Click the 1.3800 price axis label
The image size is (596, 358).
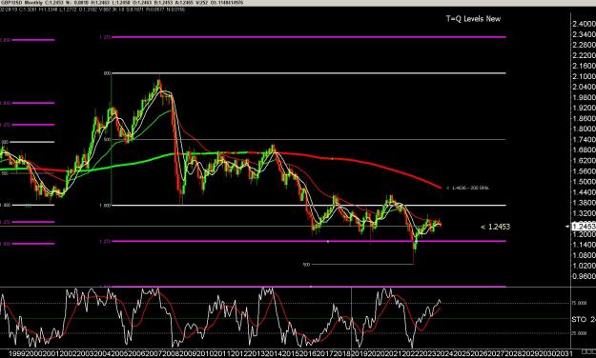[x=584, y=203]
